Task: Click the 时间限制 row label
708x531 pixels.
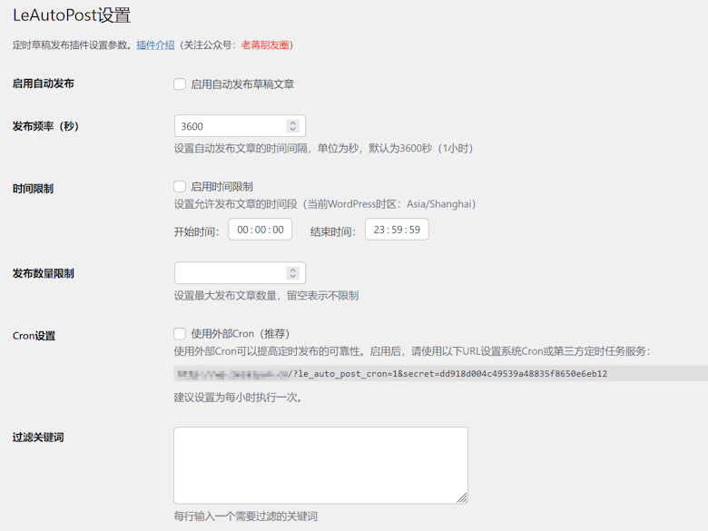Action: click(33, 189)
